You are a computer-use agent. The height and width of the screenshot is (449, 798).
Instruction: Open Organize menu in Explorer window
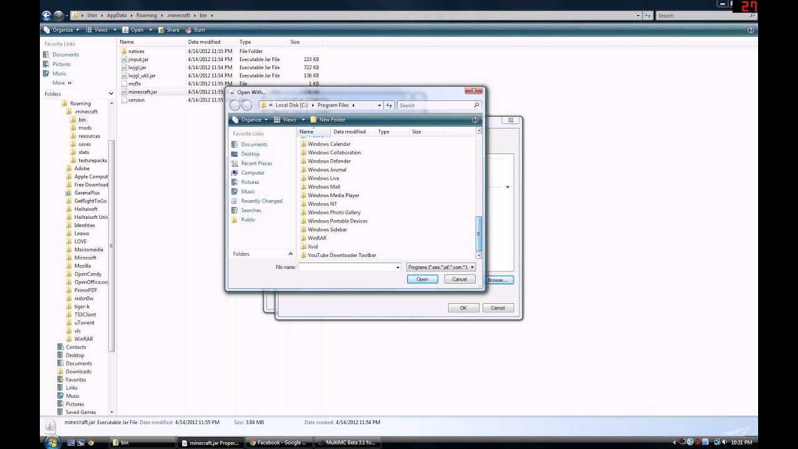pos(62,30)
